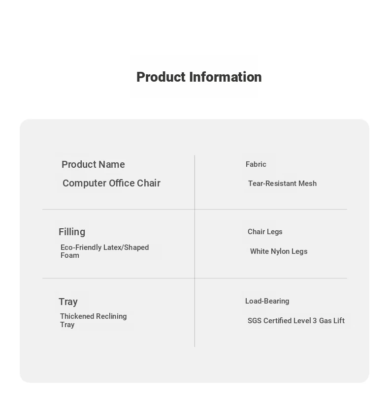Click the word Reclining in tray value
Image resolution: width=389 pixels, height=398 pixels.
[111, 316]
